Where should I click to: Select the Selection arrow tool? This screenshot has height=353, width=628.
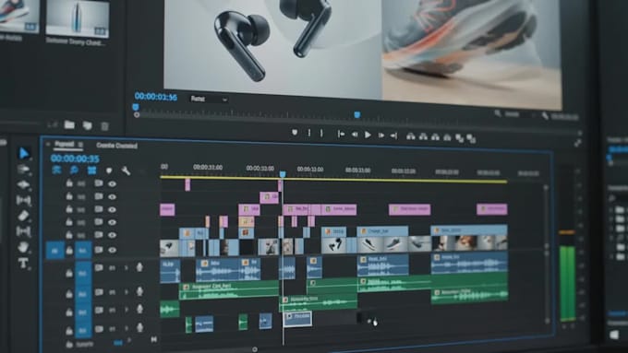point(24,153)
